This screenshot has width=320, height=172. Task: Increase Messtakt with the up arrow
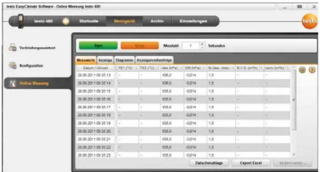click(202, 44)
